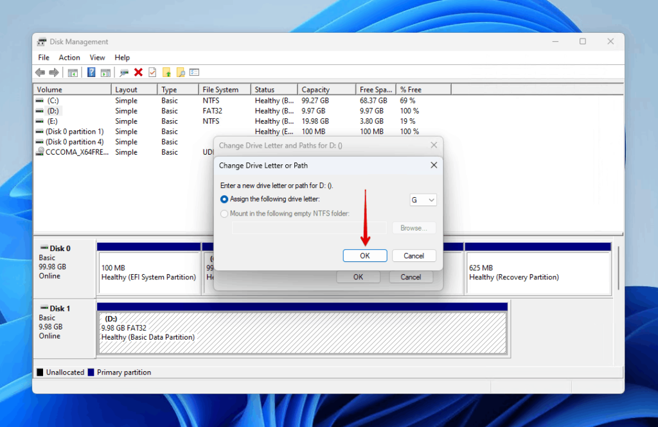The width and height of the screenshot is (658, 427).
Task: Click the Browse button in the dialog
Action: 414,227
